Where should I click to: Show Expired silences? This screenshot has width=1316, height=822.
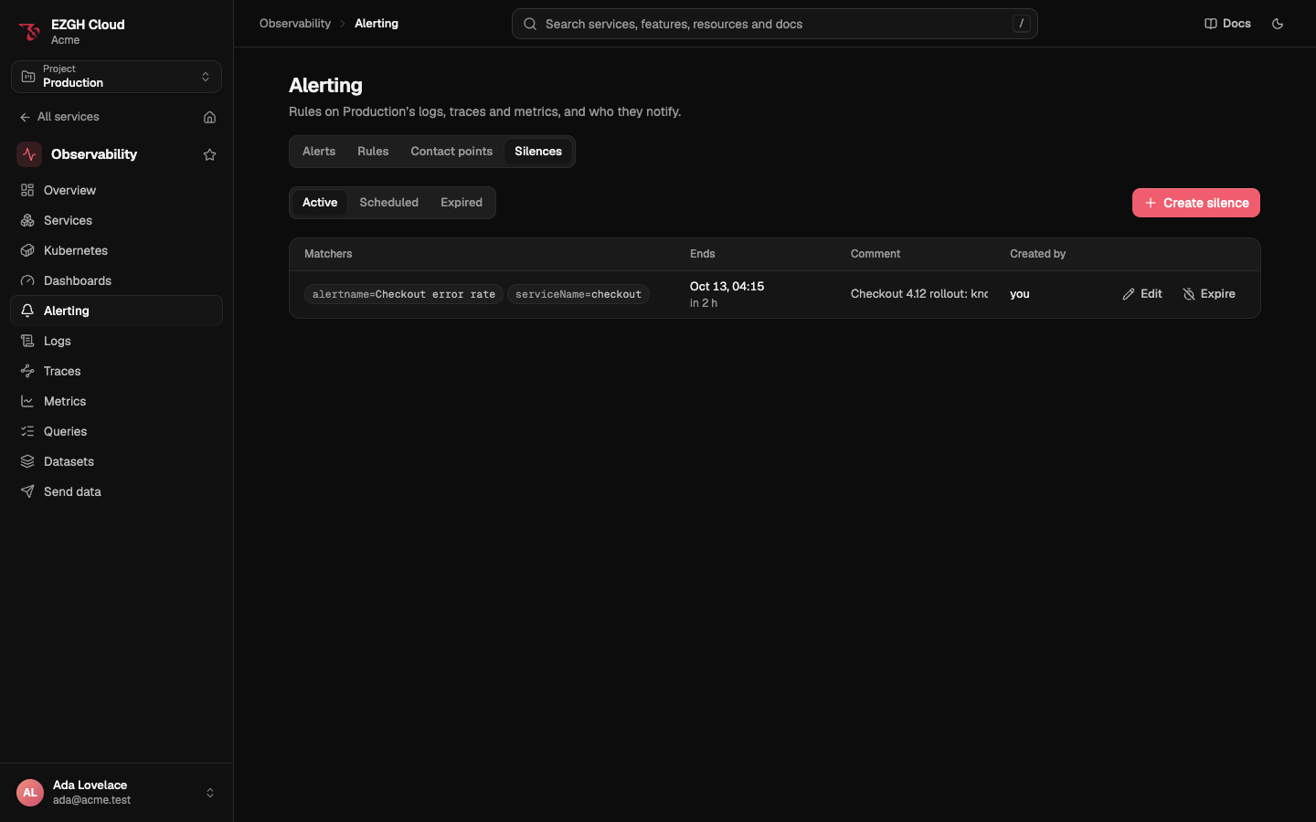pos(462,203)
